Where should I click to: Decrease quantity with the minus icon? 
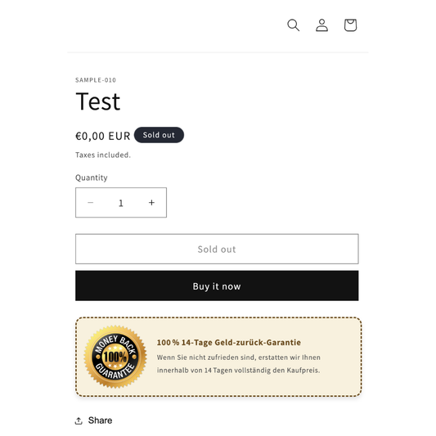pos(90,202)
